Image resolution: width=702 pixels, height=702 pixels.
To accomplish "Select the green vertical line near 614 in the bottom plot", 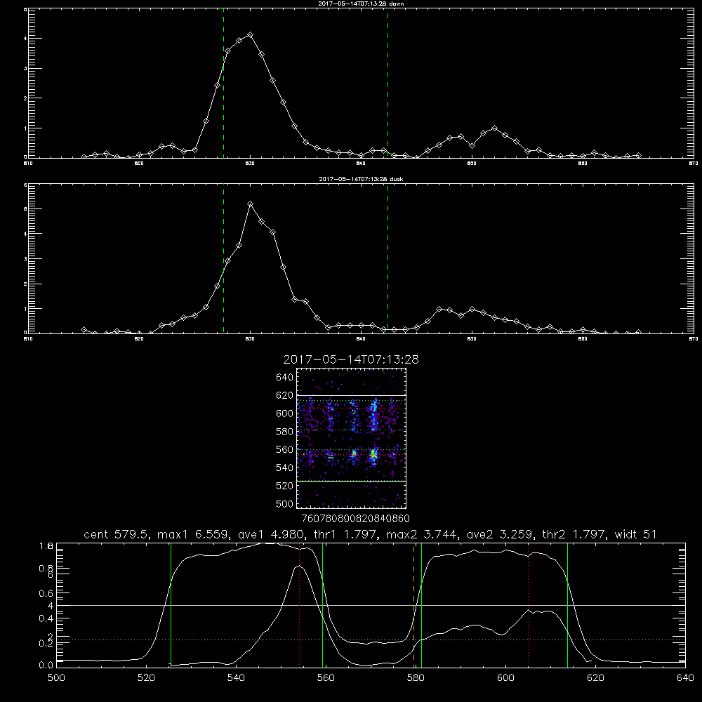I will tap(567, 605).
